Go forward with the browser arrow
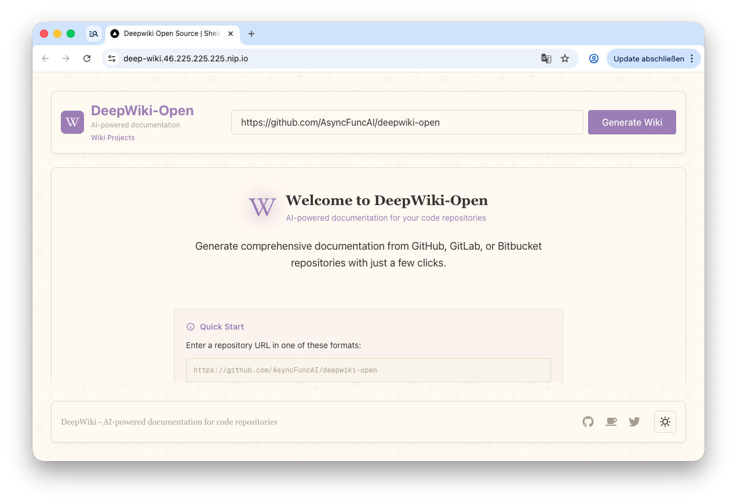Screen dimensions: 737x504 point(66,59)
